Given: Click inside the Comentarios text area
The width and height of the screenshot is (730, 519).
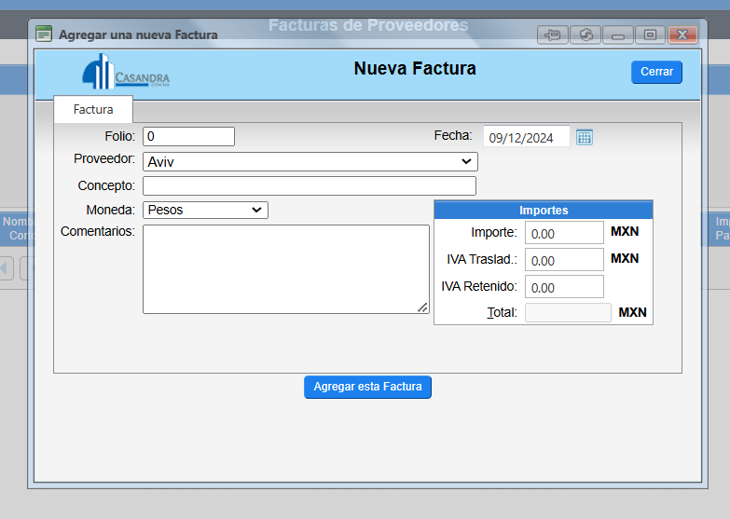Looking at the screenshot, I should (x=285, y=268).
